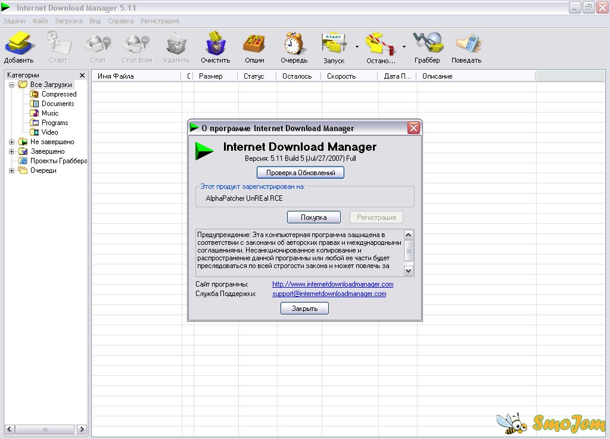Image resolution: width=610 pixels, height=439 pixels.
Task: Select the Проекты Граббера tree icon
Action: (23, 161)
